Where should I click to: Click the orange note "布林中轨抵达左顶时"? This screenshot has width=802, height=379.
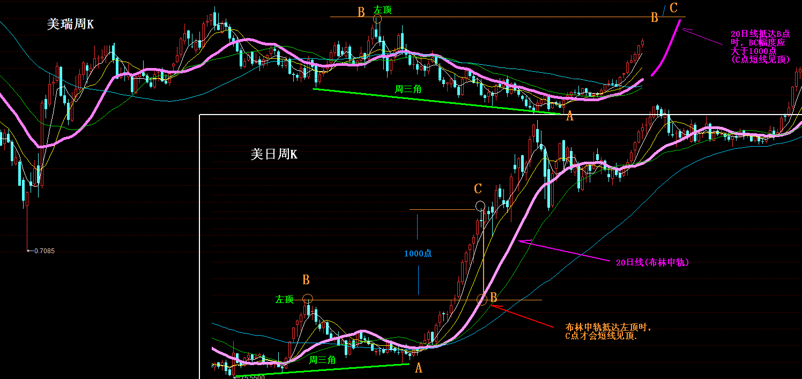[x=608, y=327]
